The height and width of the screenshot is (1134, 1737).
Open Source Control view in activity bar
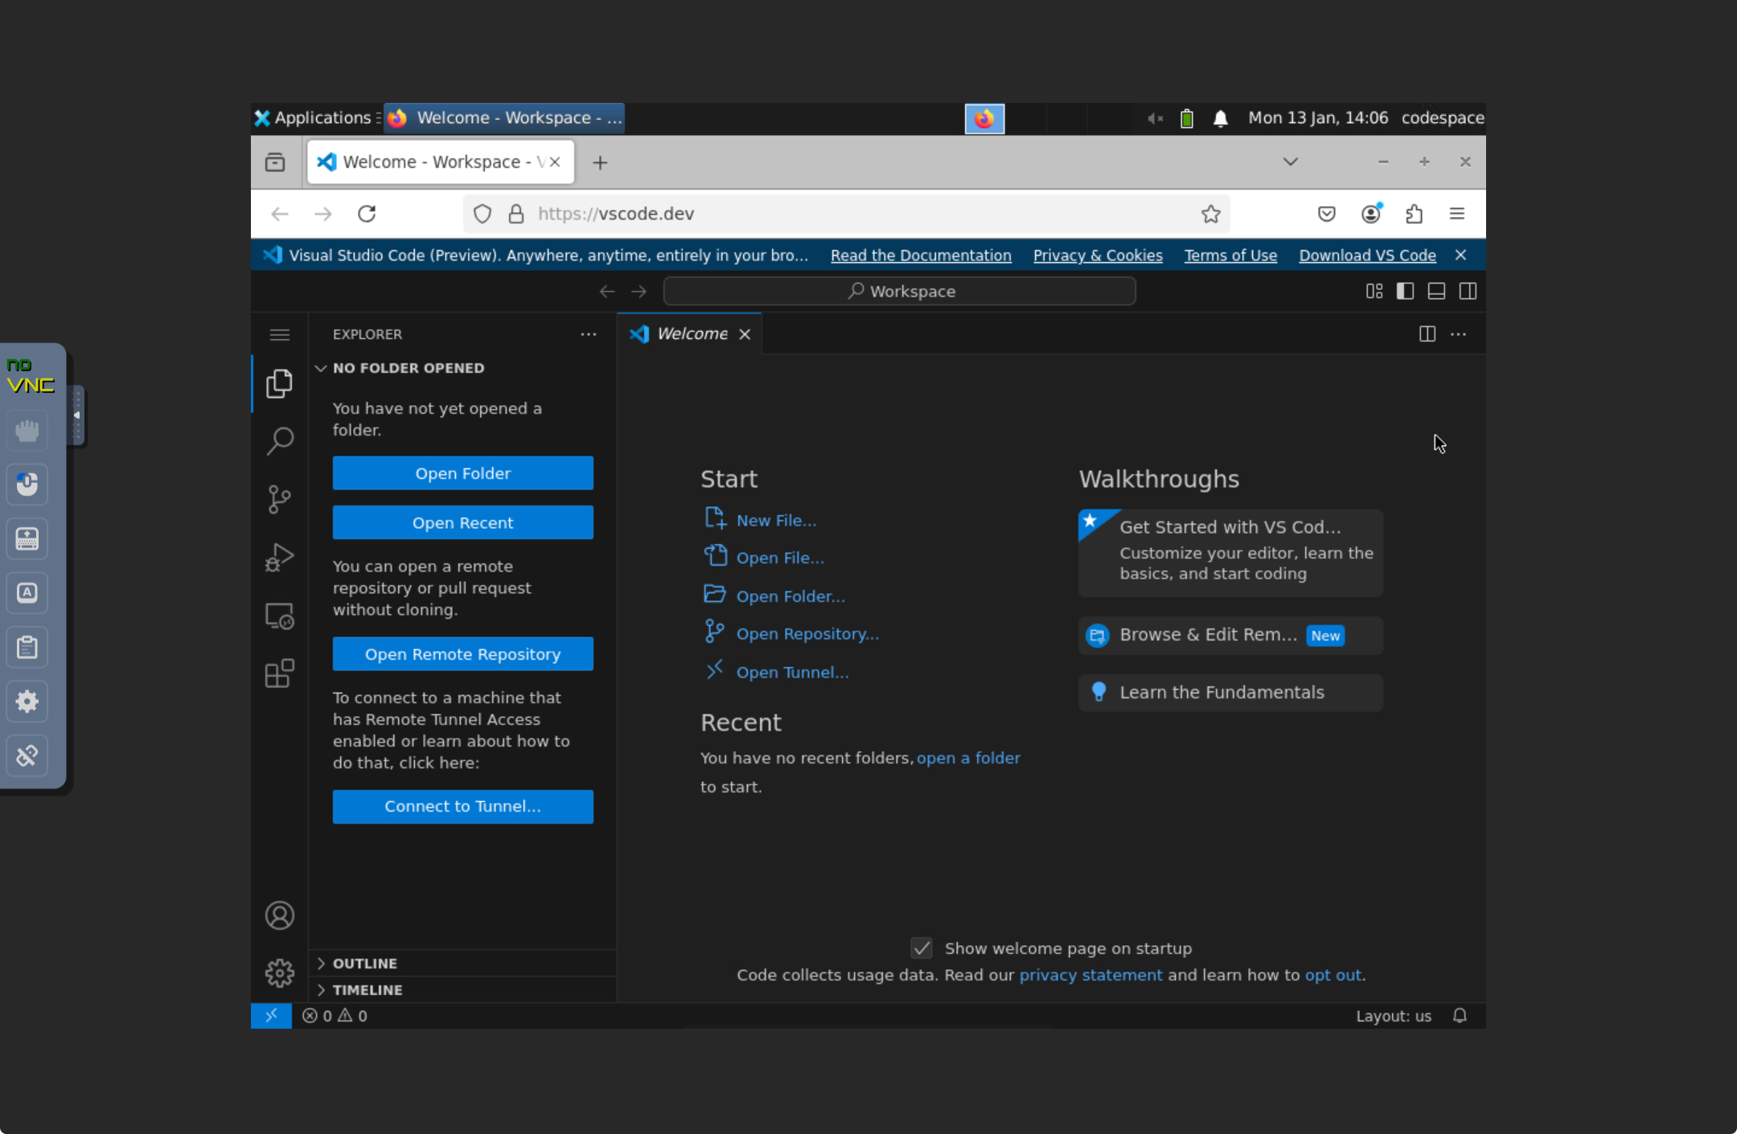tap(279, 499)
